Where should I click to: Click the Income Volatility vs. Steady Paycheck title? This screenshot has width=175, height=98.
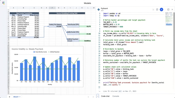(27, 49)
